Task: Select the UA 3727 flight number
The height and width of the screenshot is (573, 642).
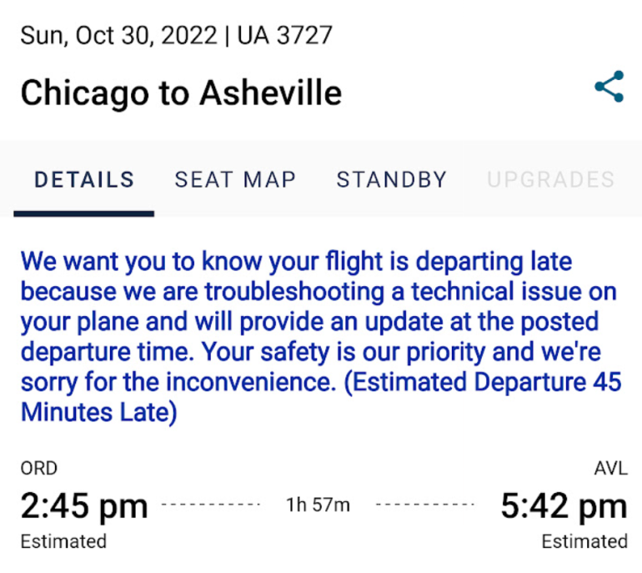Action: [285, 36]
